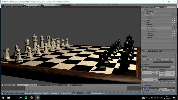Open the All Scenes outliner dropdown

pyautogui.click(x=159, y=7)
